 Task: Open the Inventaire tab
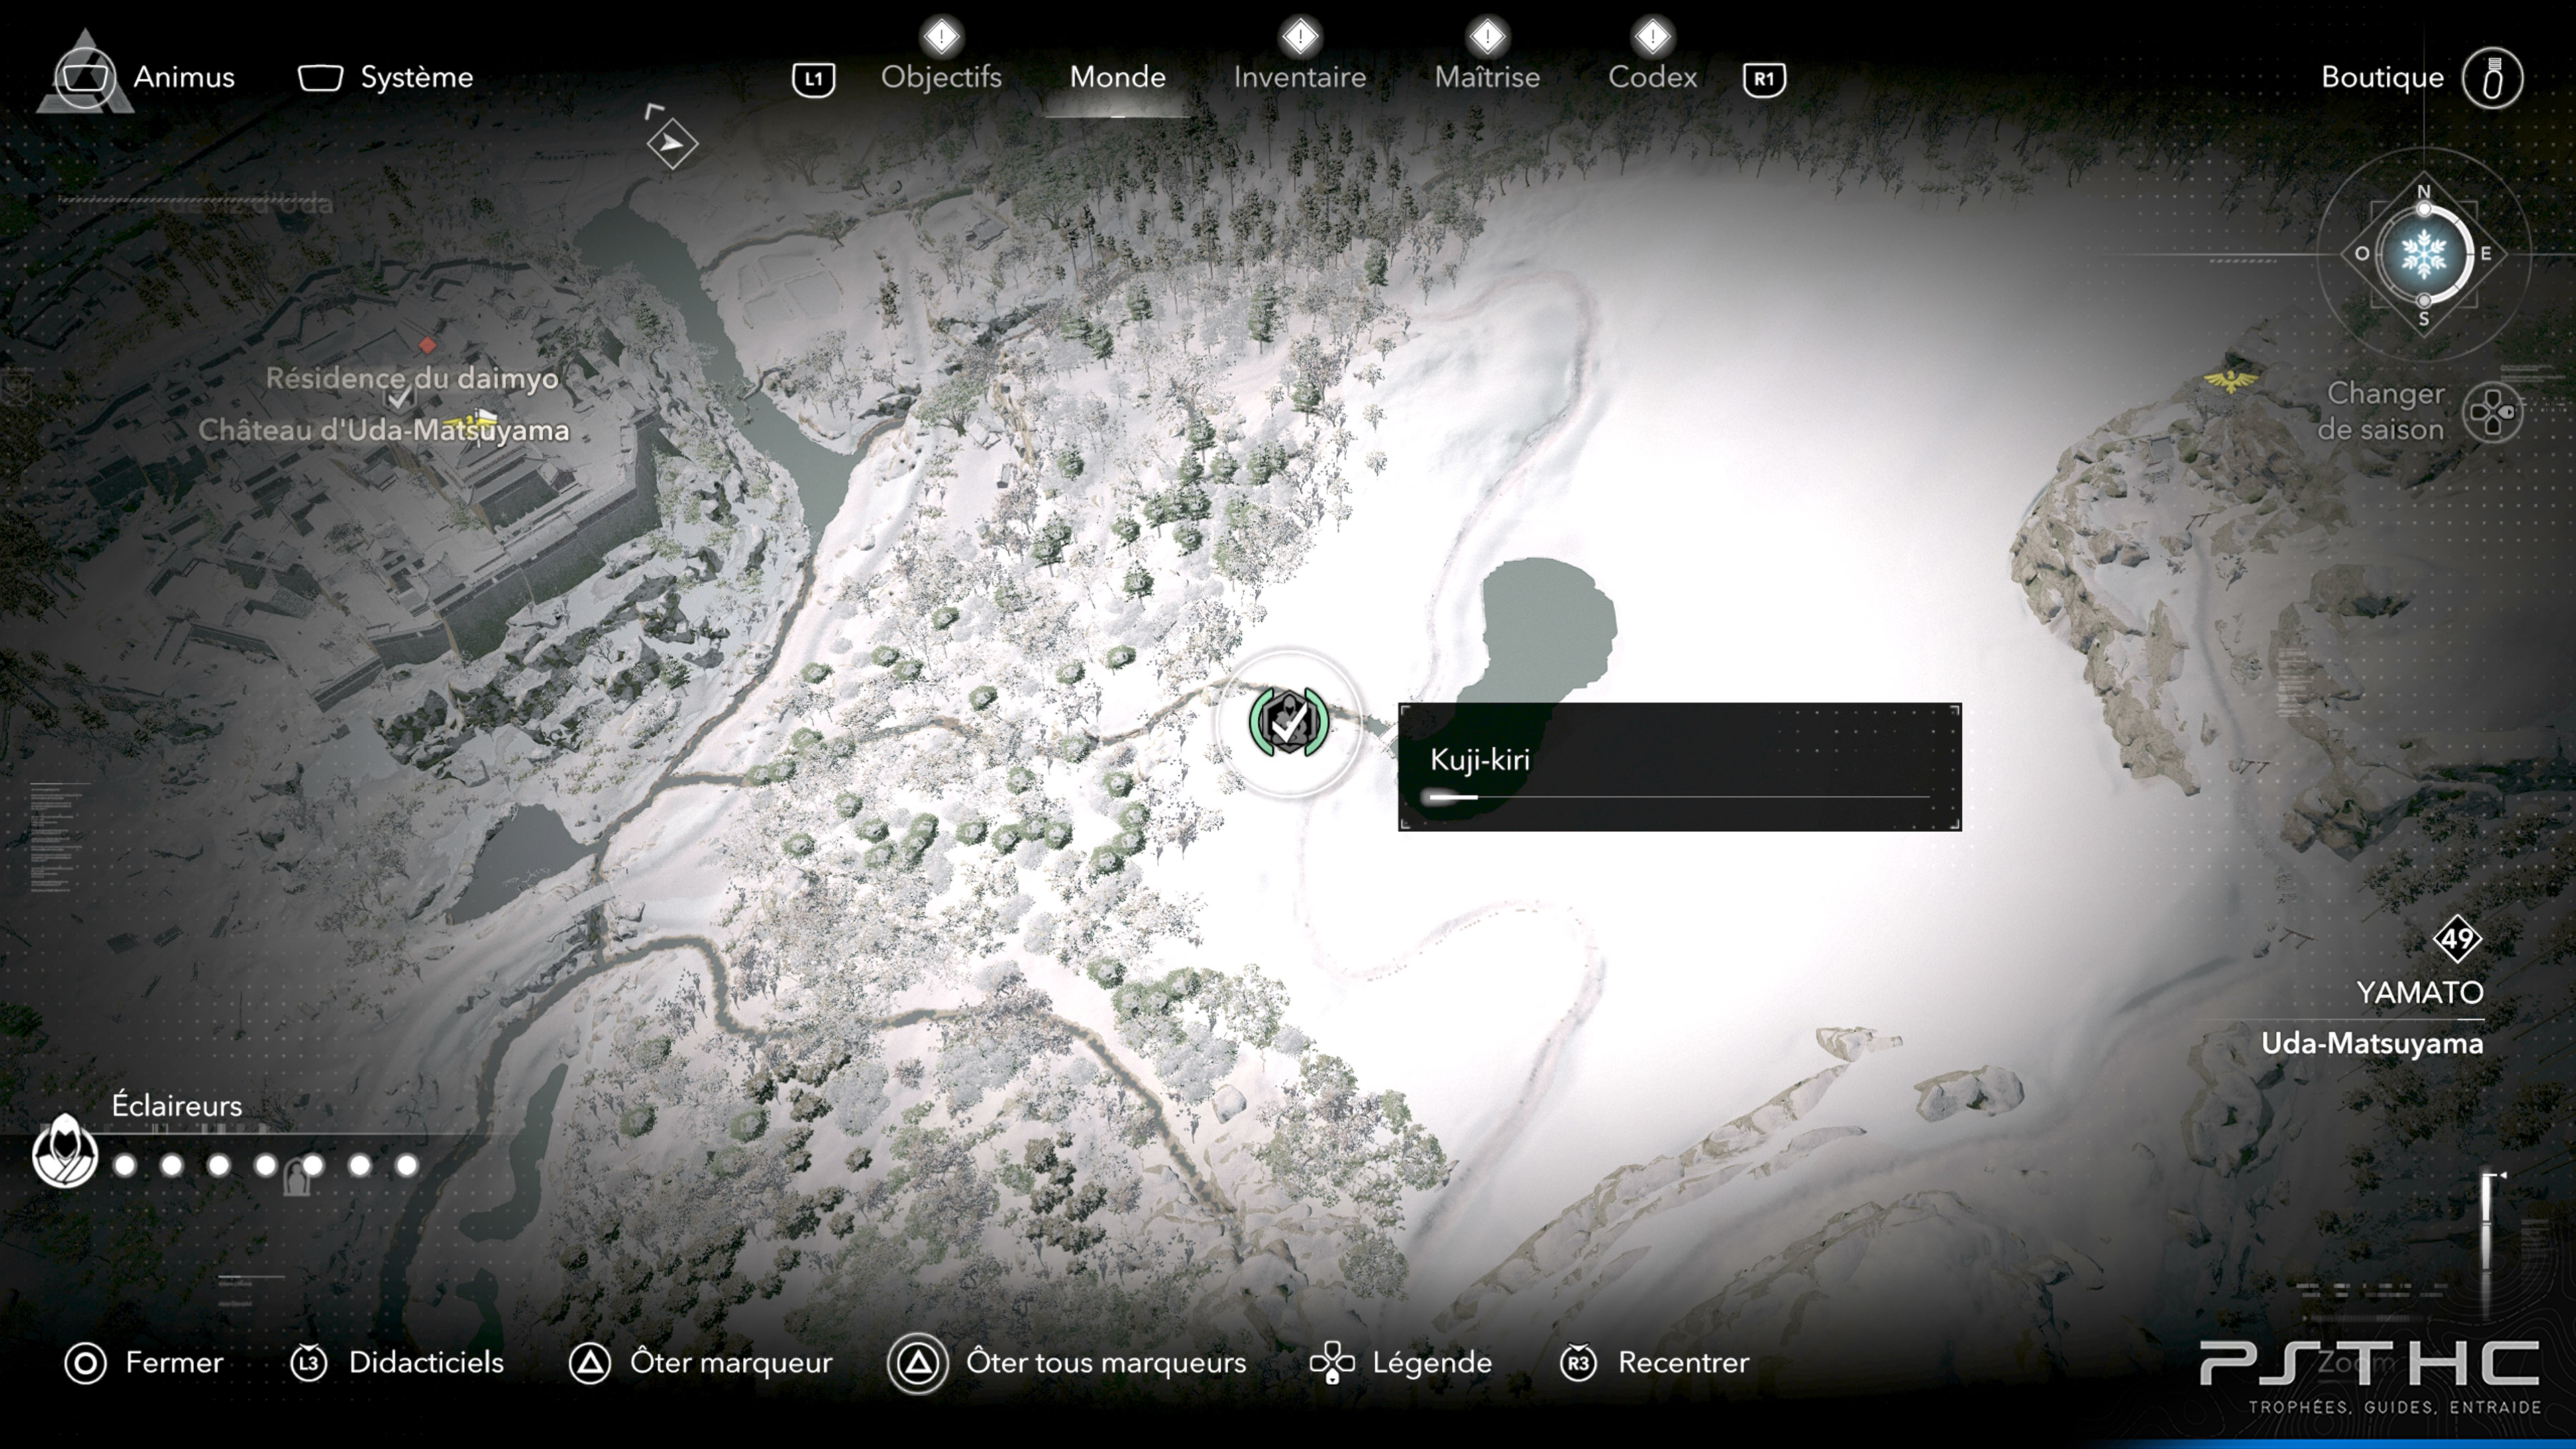click(1299, 77)
